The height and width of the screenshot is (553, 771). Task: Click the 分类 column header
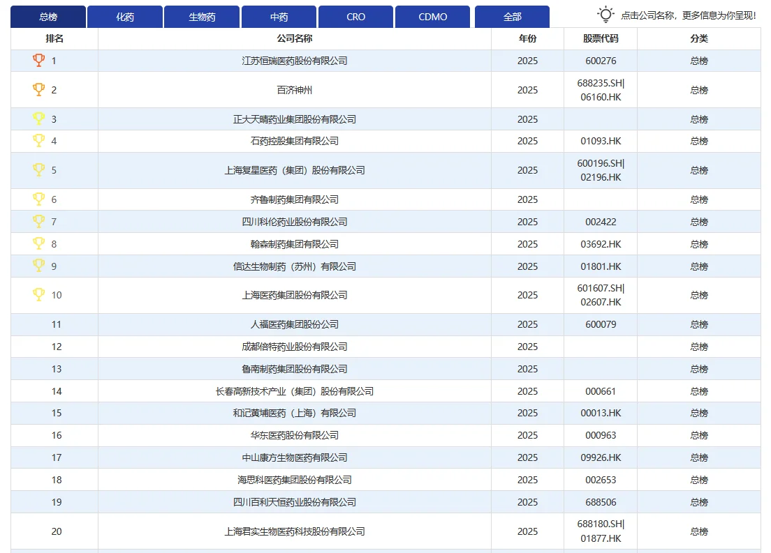(x=698, y=38)
